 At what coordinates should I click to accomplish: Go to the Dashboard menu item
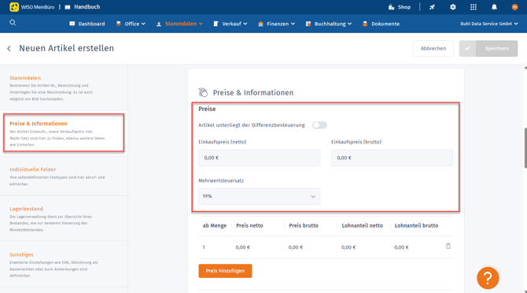tap(87, 24)
